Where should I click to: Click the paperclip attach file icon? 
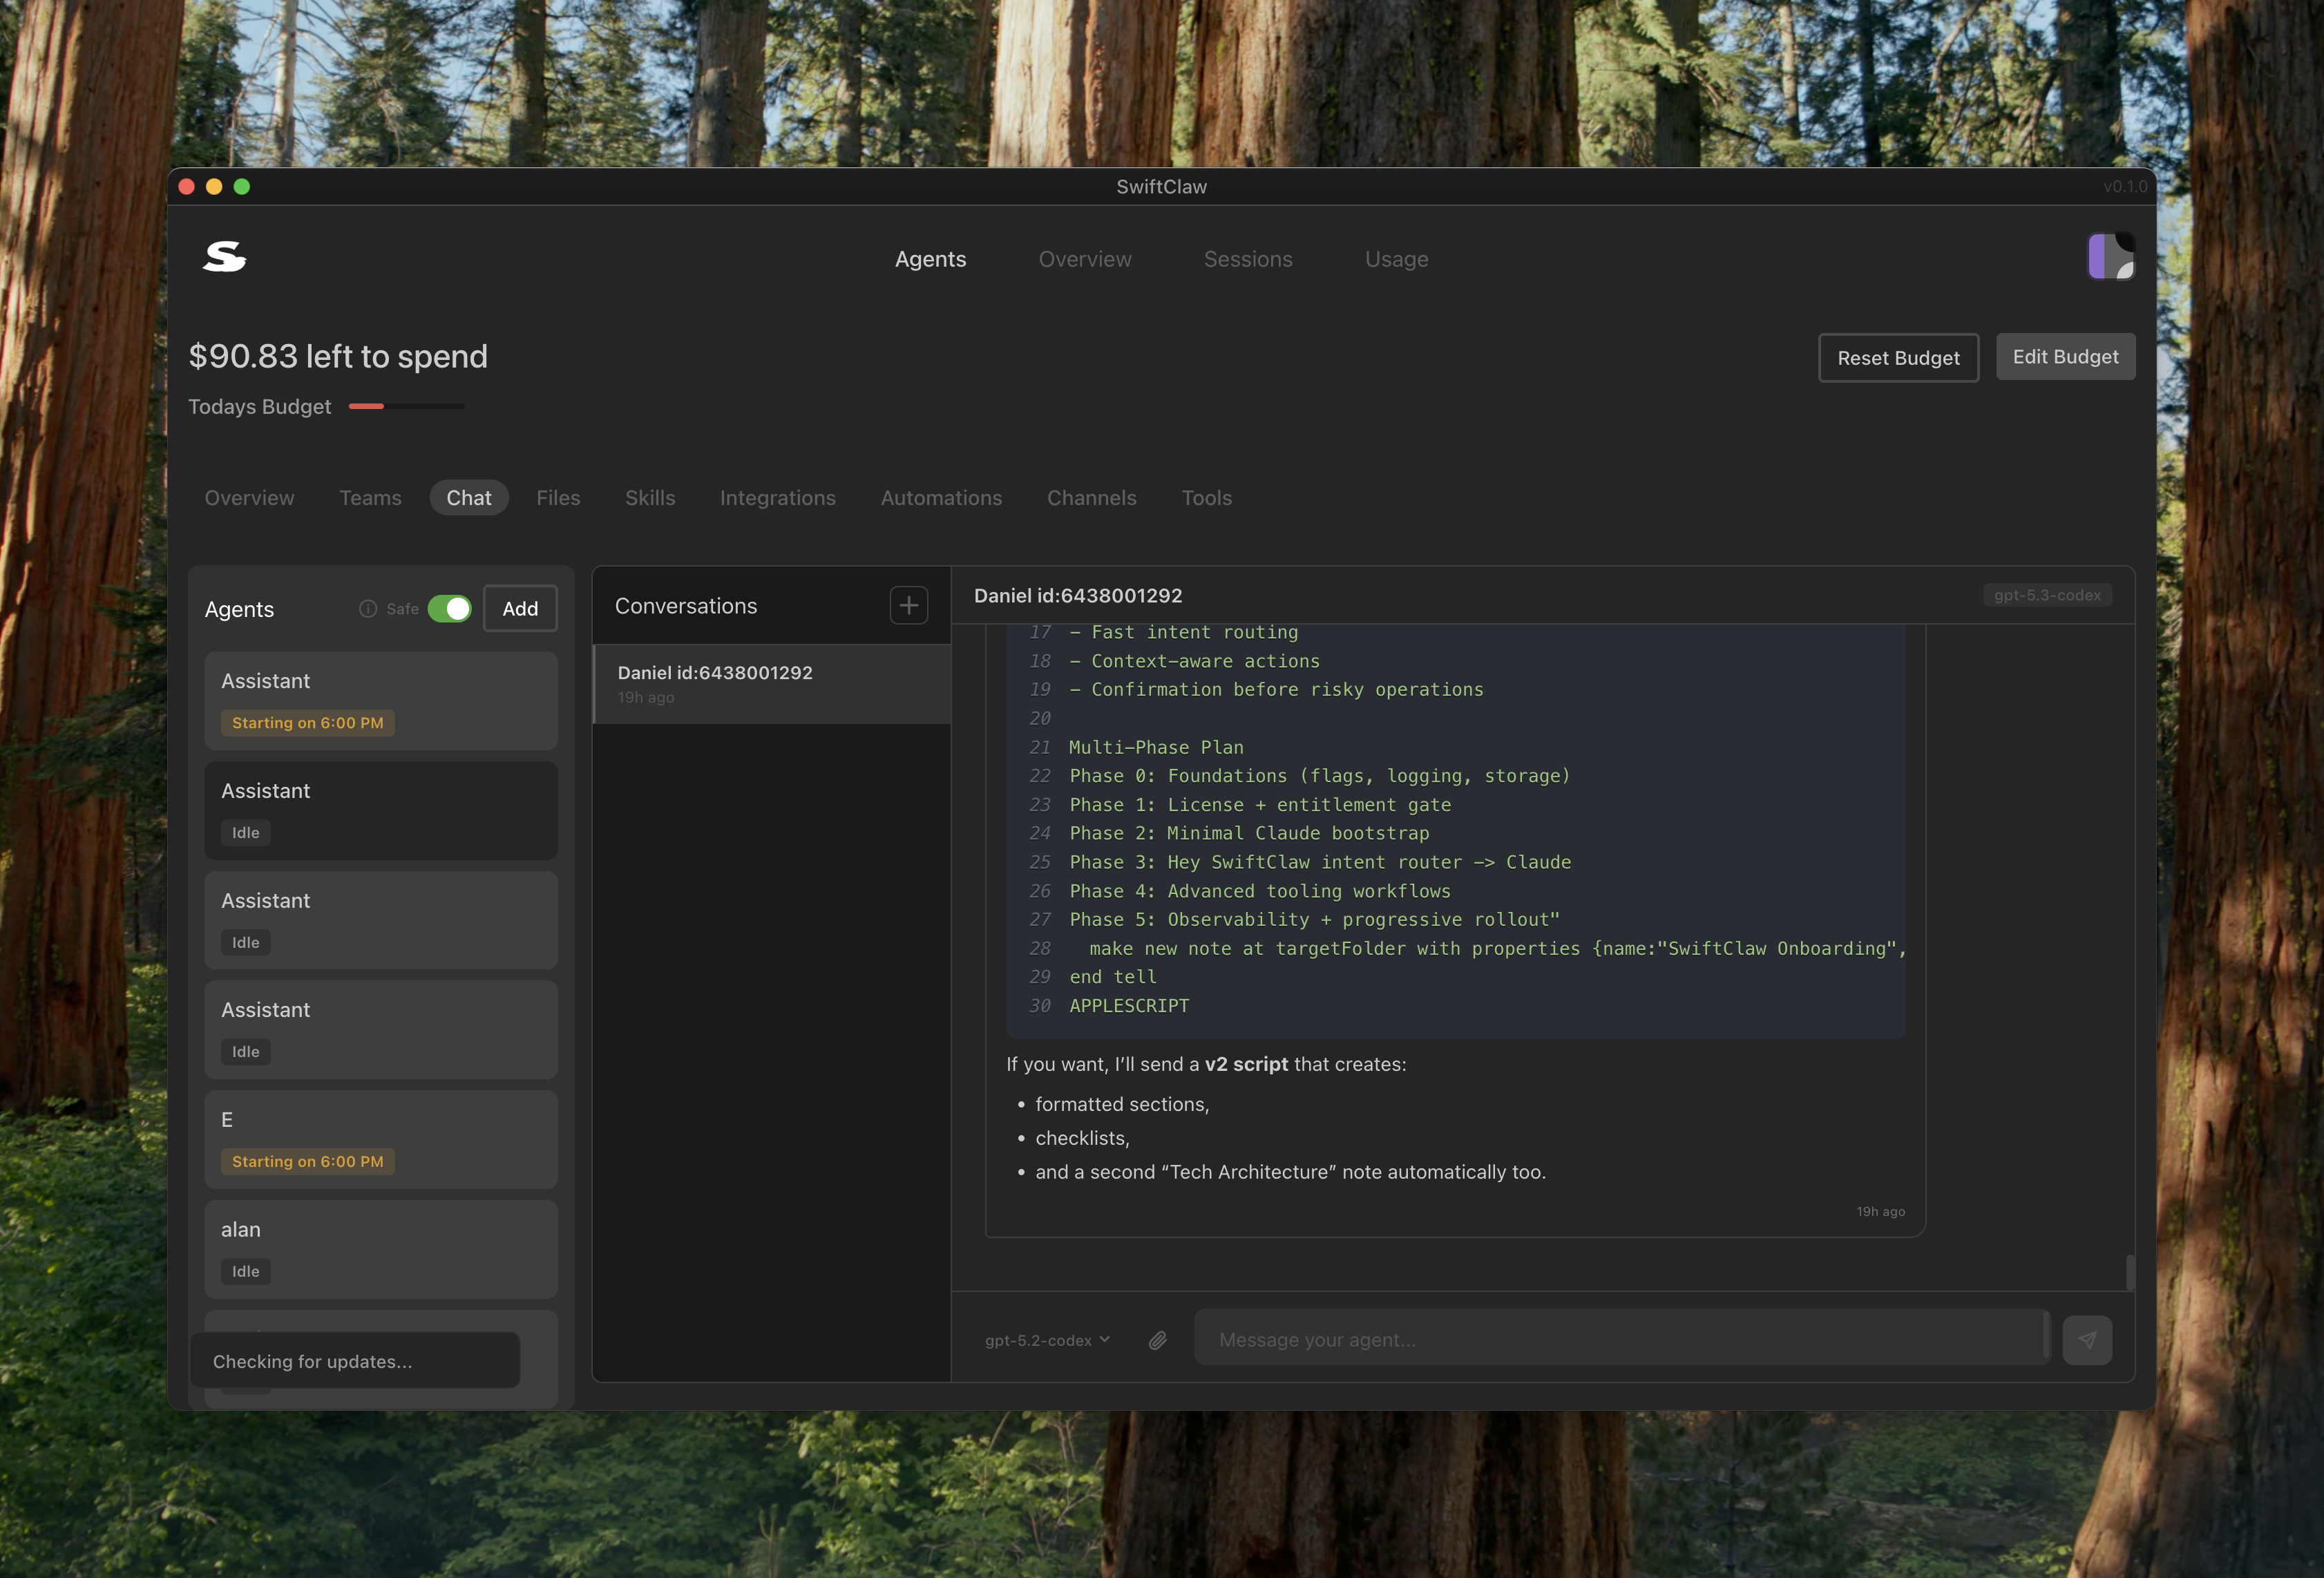click(1157, 1340)
